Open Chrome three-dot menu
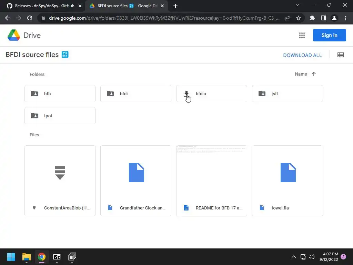 [345, 18]
